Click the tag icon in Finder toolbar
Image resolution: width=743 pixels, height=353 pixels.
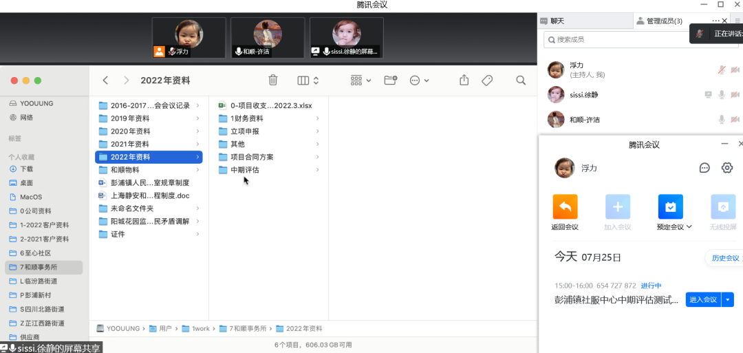pyautogui.click(x=487, y=81)
